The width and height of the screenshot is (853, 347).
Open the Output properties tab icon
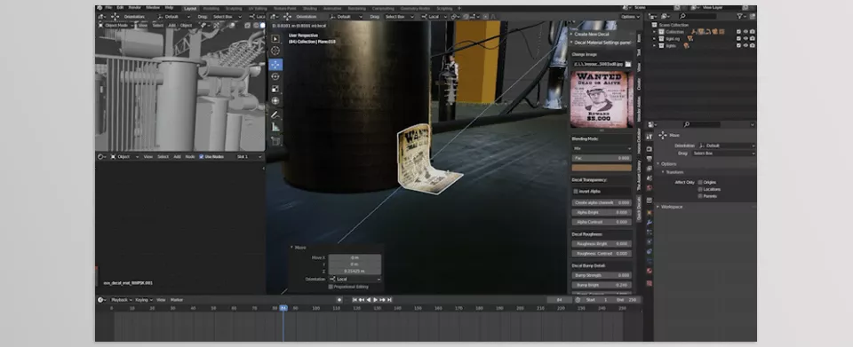(649, 158)
